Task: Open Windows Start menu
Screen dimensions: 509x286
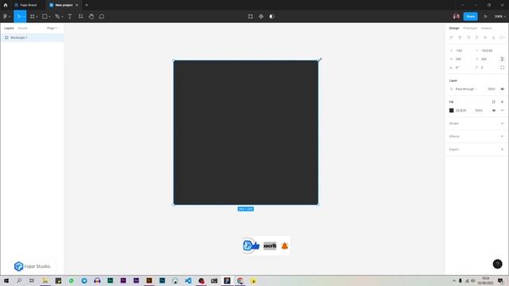Action: click(6, 280)
